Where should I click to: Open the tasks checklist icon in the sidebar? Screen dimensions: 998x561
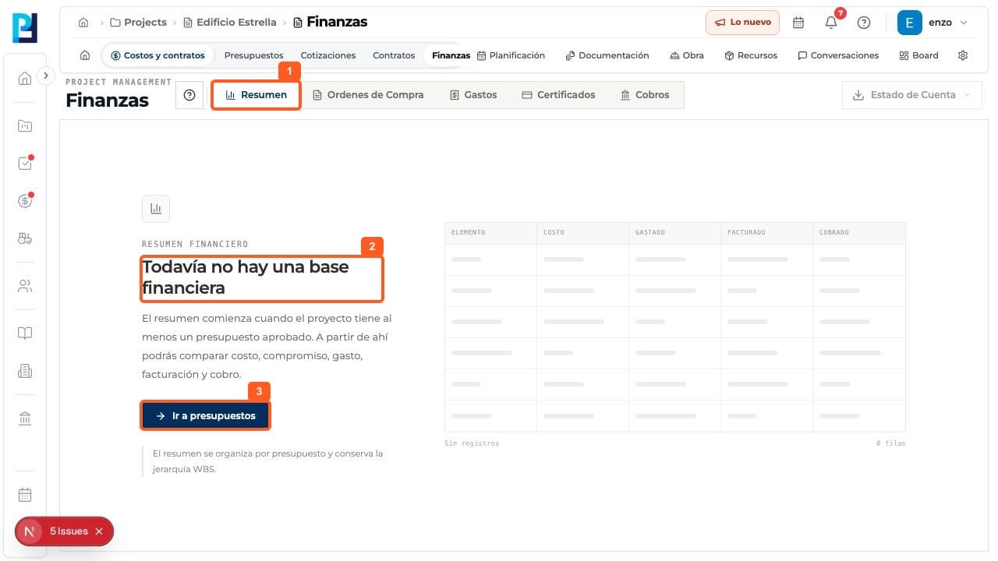(x=25, y=164)
